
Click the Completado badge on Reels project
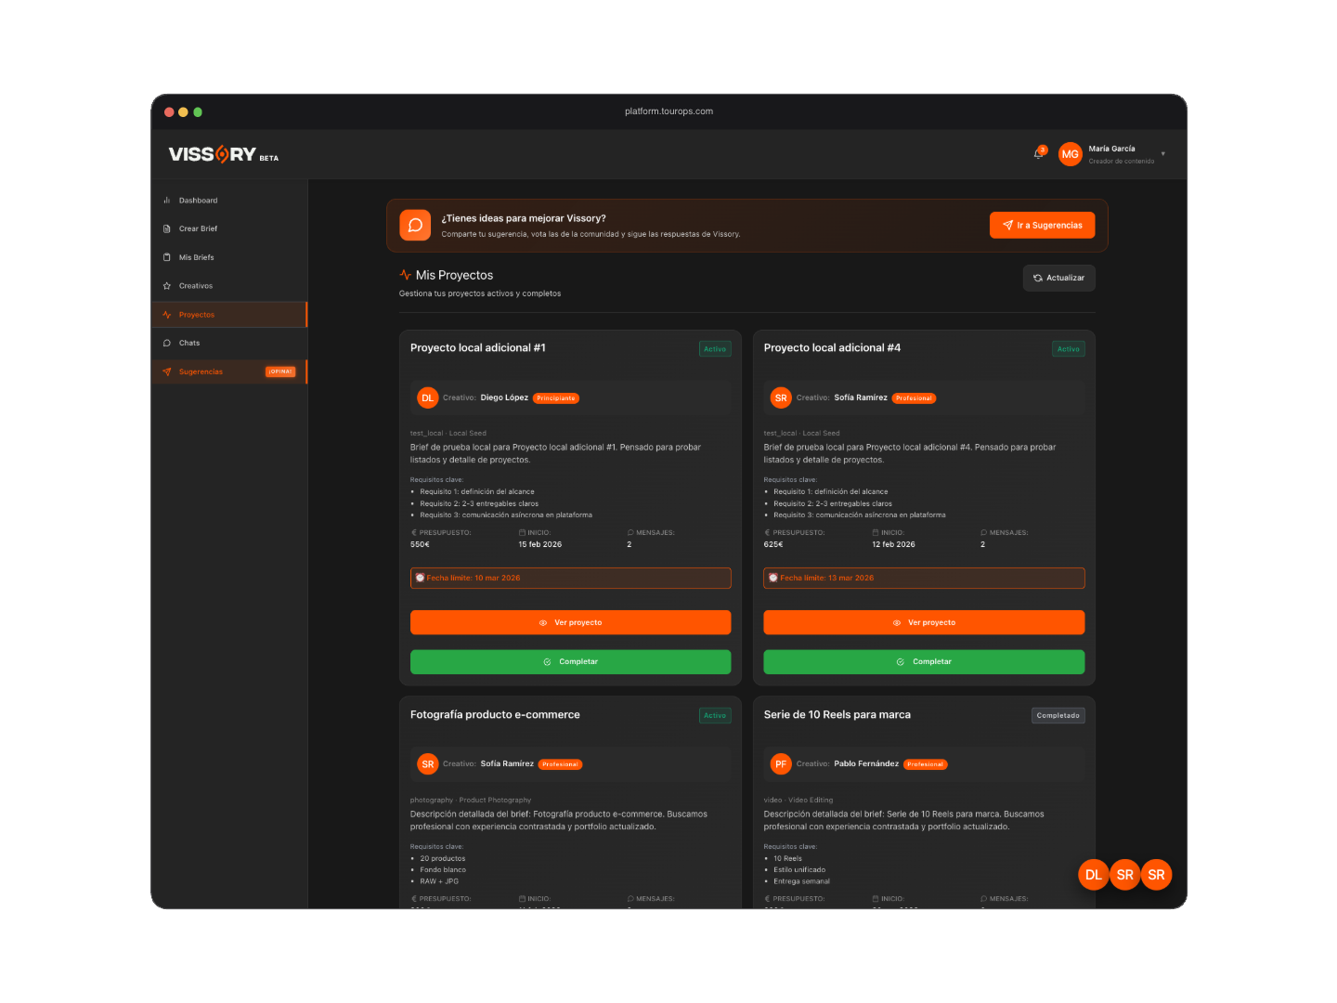(1058, 716)
